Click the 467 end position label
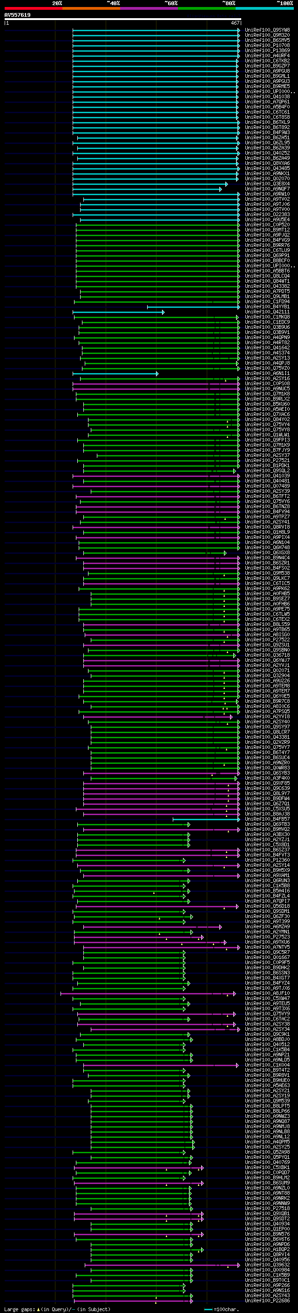The width and height of the screenshot is (298, 1313). pos(235,23)
